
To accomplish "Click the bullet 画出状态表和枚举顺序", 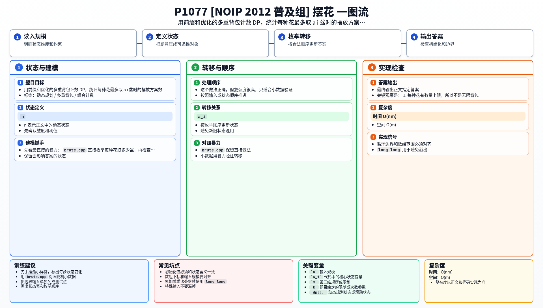I will tap(40, 286).
